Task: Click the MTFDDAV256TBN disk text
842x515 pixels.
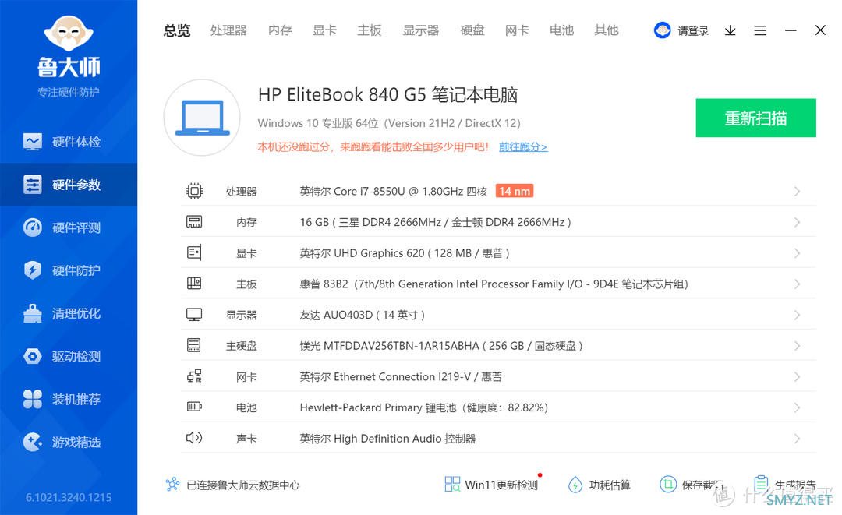Action: pyautogui.click(x=441, y=346)
